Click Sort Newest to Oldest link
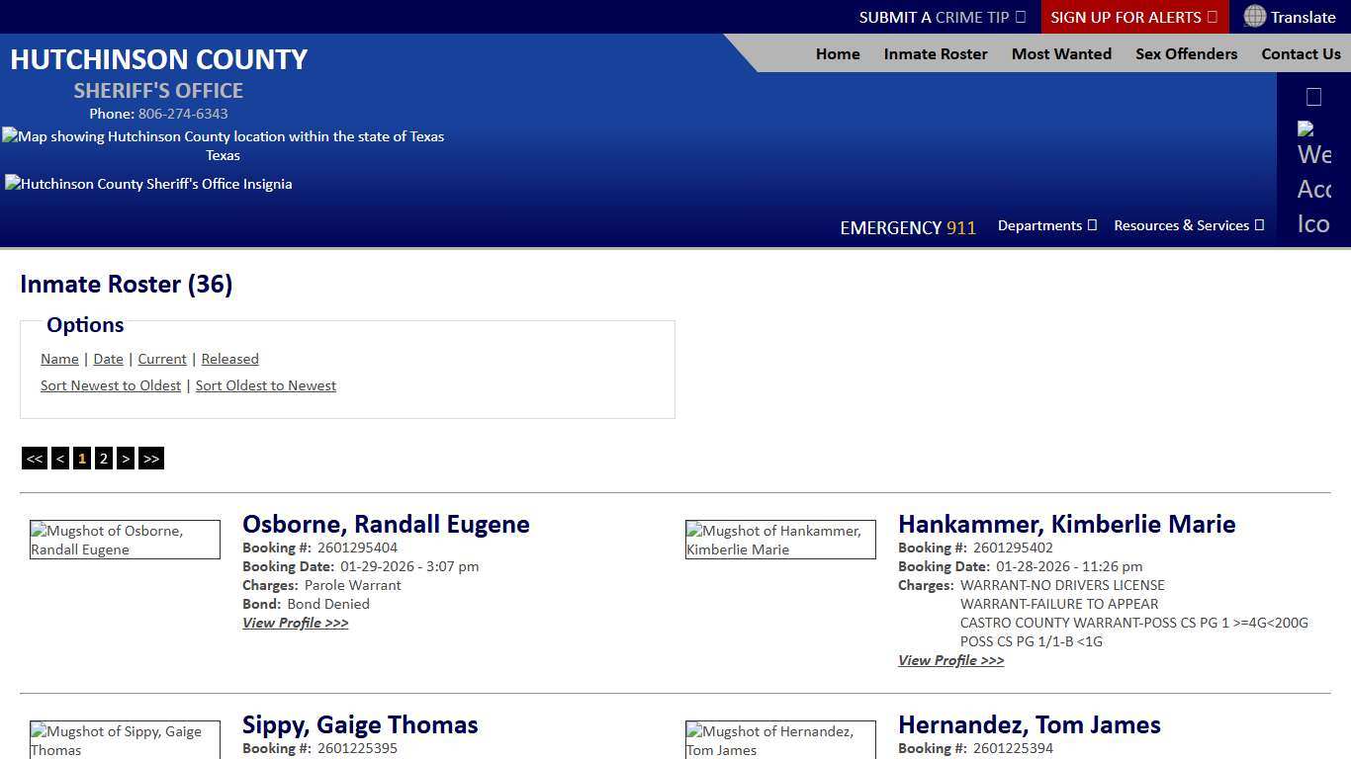1351x759 pixels. click(110, 385)
